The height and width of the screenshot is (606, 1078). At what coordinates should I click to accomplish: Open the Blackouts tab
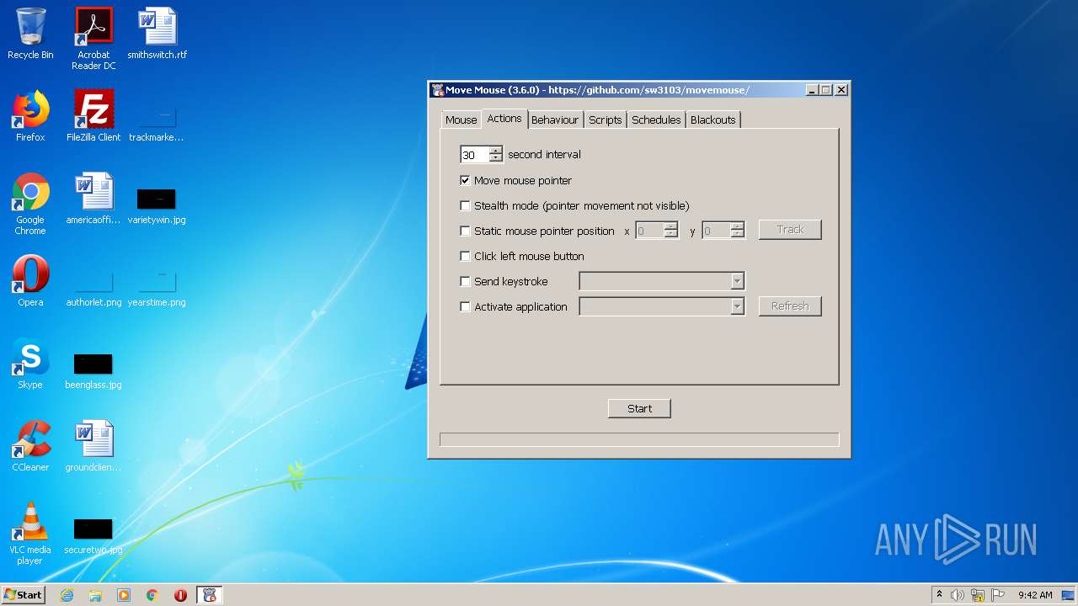pos(713,120)
